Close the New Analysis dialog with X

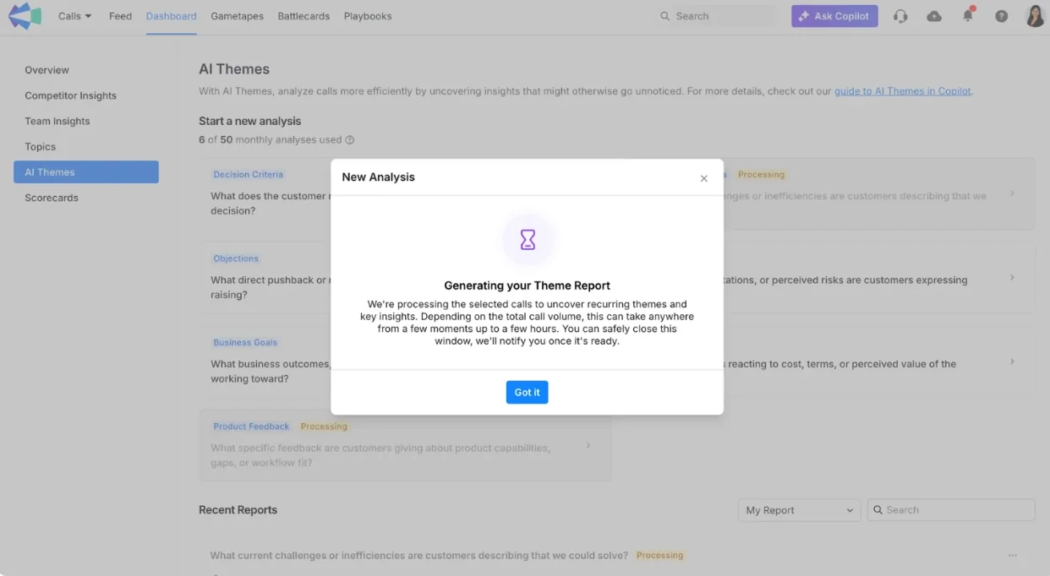(703, 178)
